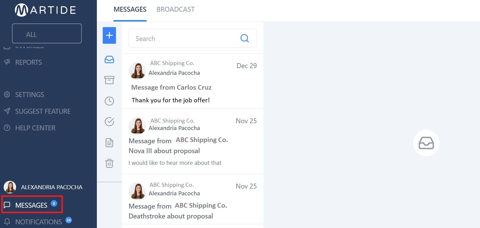The height and width of the screenshot is (228, 480).
Task: Click the Notifications bell icon
Action: point(7,222)
